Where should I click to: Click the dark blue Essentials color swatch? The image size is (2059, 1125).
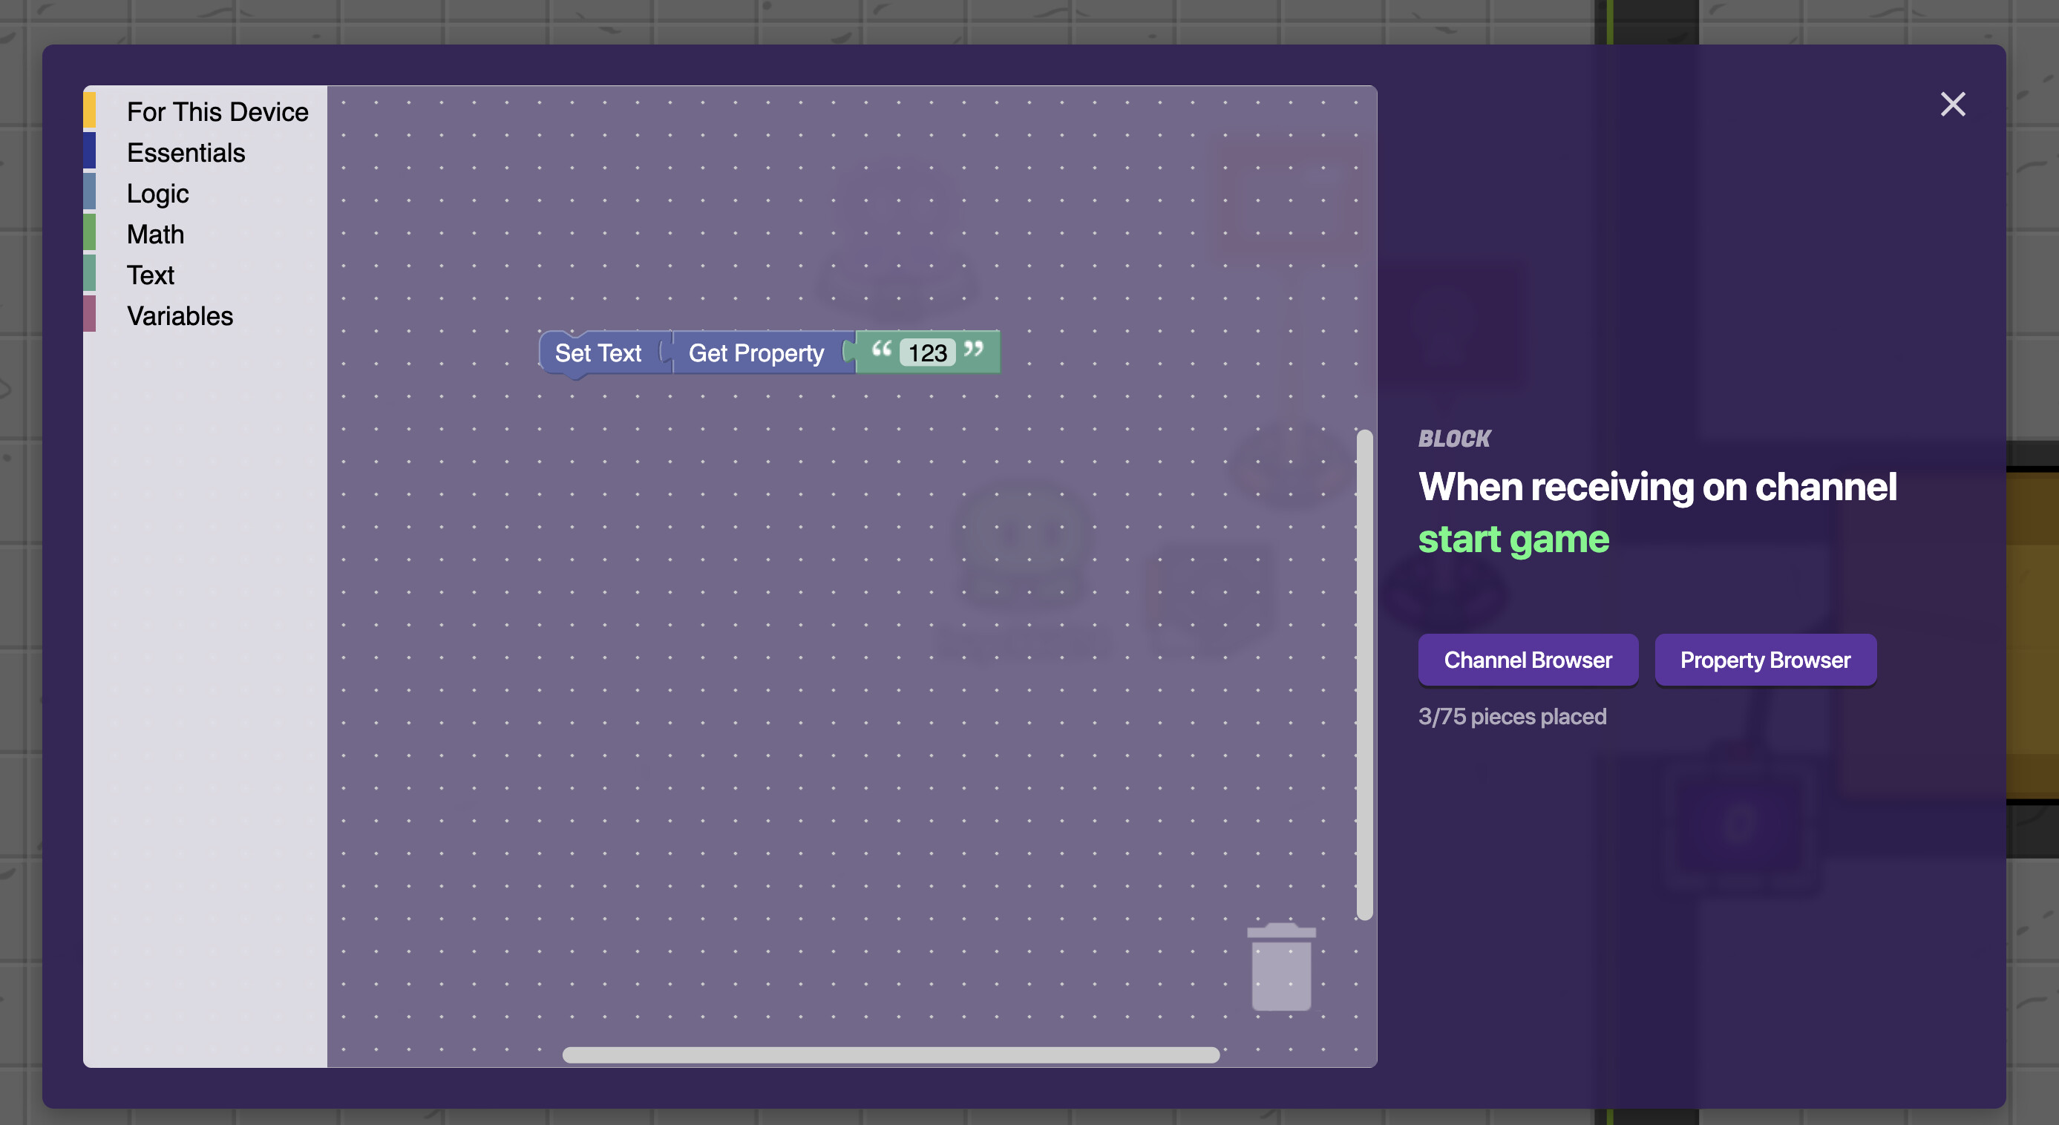point(90,151)
